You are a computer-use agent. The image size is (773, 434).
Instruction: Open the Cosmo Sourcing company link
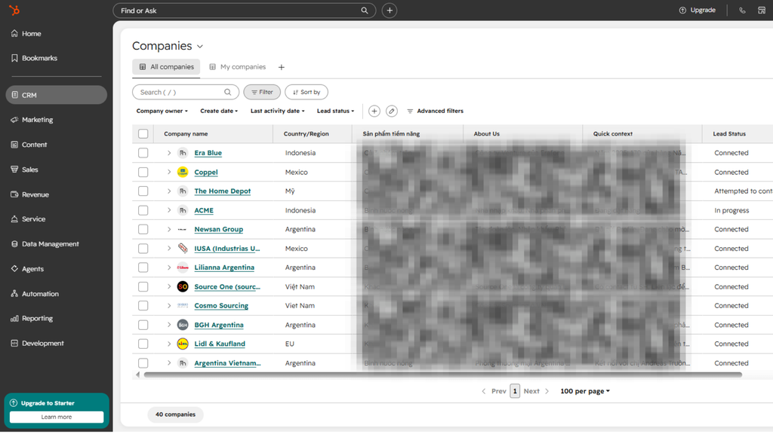click(x=221, y=306)
